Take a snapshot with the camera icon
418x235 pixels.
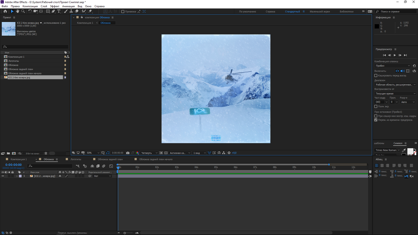(x=128, y=153)
